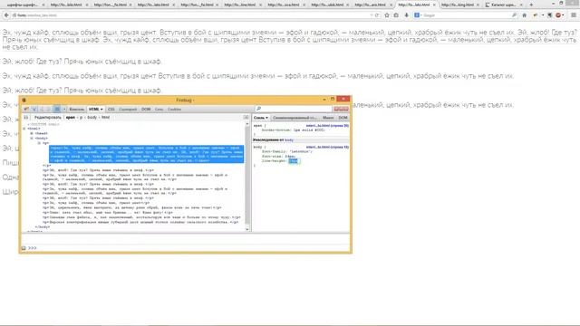Click the Firebug bug logo in the panel toolbar
This screenshot has width=580, height=326.
tap(26, 110)
